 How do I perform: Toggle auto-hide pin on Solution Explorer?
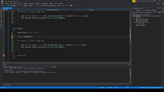point(159,8)
